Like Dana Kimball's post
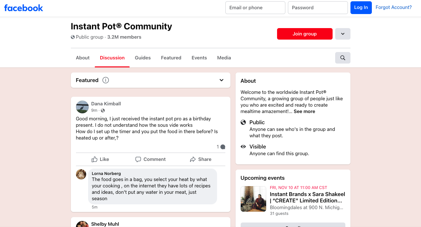 [x=100, y=159]
